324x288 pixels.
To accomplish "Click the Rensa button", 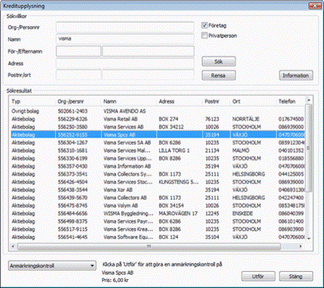I will tap(219, 76).
